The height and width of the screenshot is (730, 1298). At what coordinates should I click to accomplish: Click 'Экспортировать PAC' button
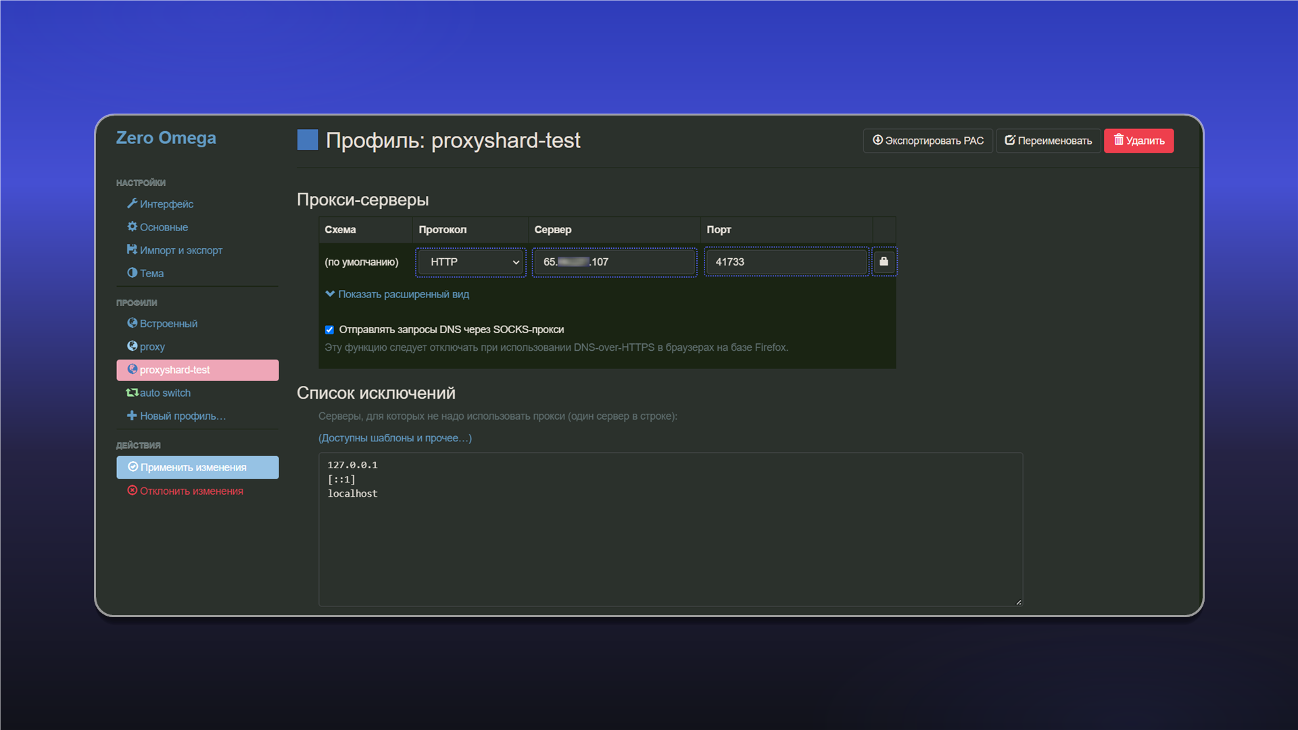point(928,141)
